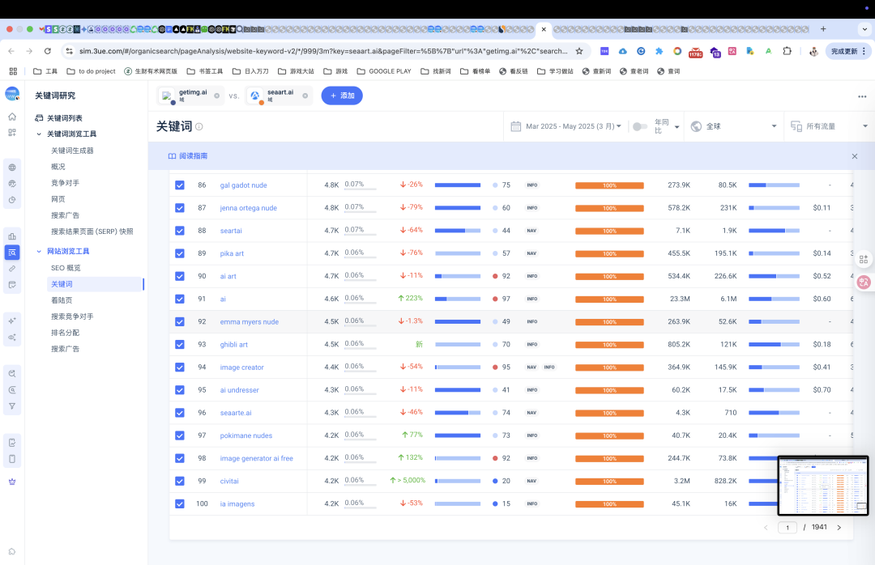The image size is (875, 565).
Task: Open 搜索结果页面 (SERP) 快照 in sidebar
Action: pyautogui.click(x=92, y=232)
